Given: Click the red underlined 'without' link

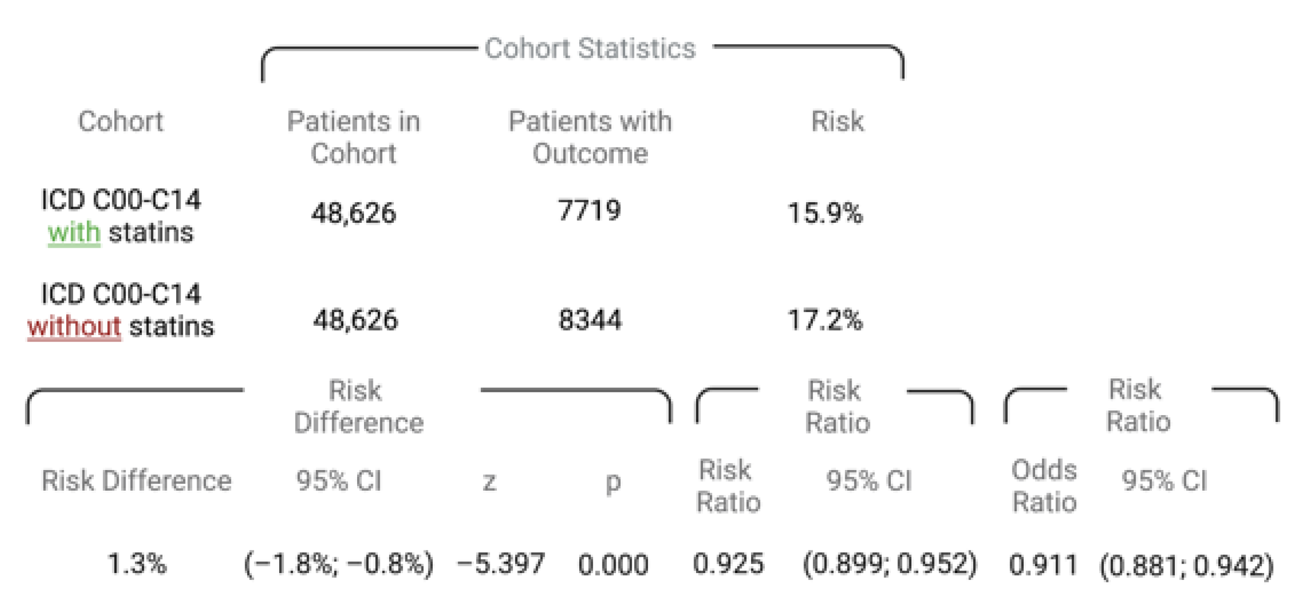Looking at the screenshot, I should (74, 327).
